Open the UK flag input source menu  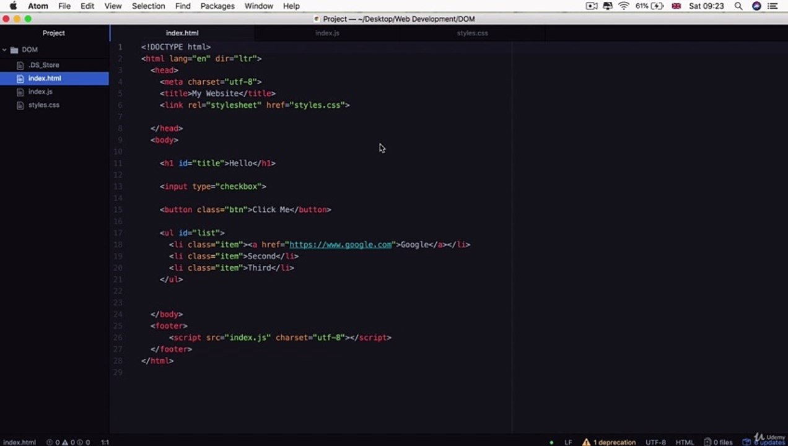[x=676, y=6]
